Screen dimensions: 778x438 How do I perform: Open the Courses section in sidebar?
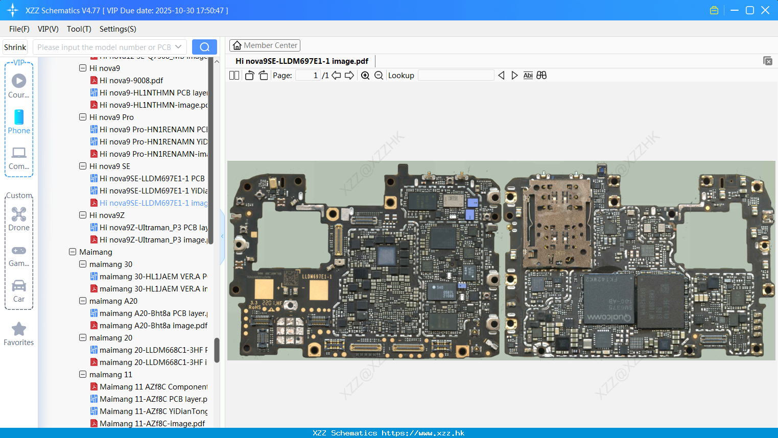click(x=19, y=86)
